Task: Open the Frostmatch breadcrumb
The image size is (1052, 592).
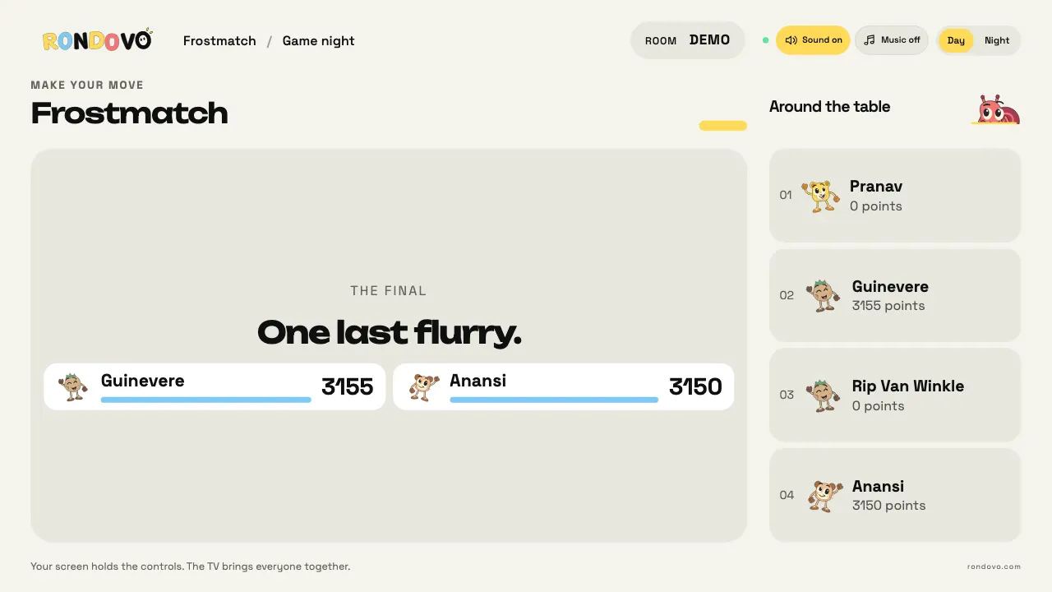Action: (x=219, y=41)
